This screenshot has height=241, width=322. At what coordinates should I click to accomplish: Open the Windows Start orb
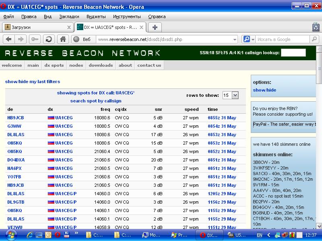(11, 235)
